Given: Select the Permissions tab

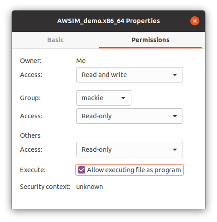Looking at the screenshot, I should (150, 40).
